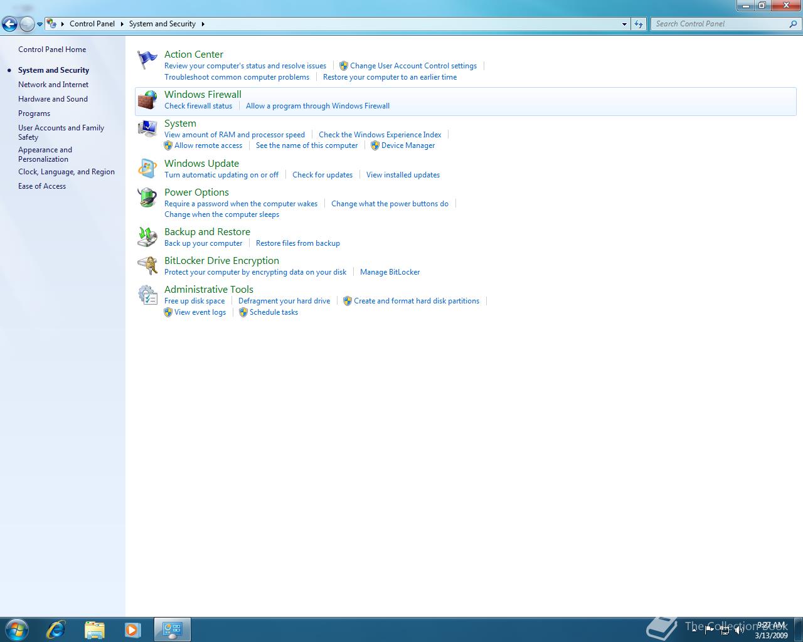
Task: Expand the System and Security breadcrumb arrow
Action: [203, 24]
